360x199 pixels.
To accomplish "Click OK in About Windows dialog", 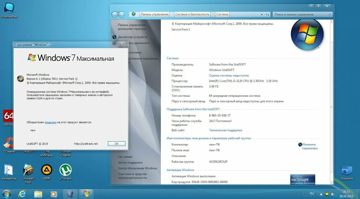I will click(117, 144).
